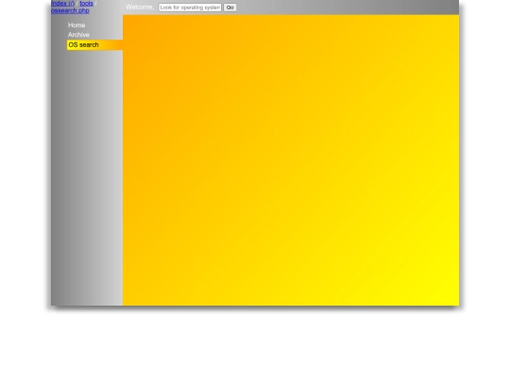Click the Welcome text in the header
The height and width of the screenshot is (382, 510).
tap(140, 8)
